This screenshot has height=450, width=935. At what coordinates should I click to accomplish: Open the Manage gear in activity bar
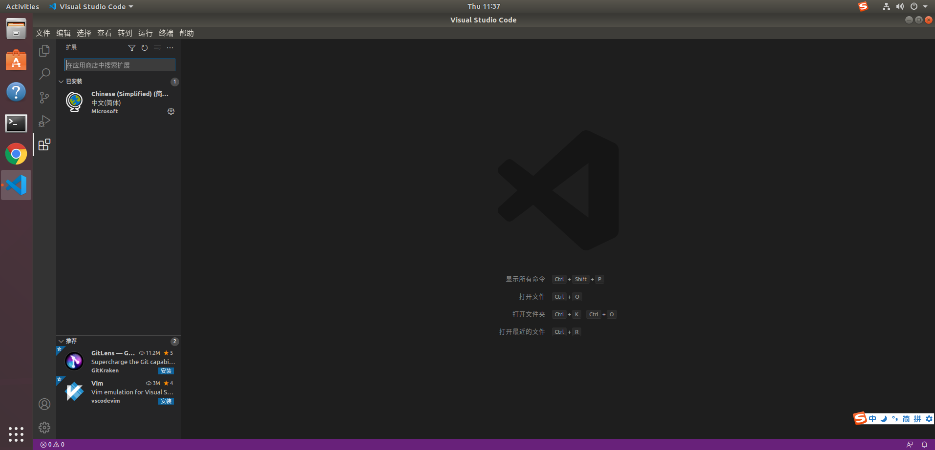pos(44,428)
